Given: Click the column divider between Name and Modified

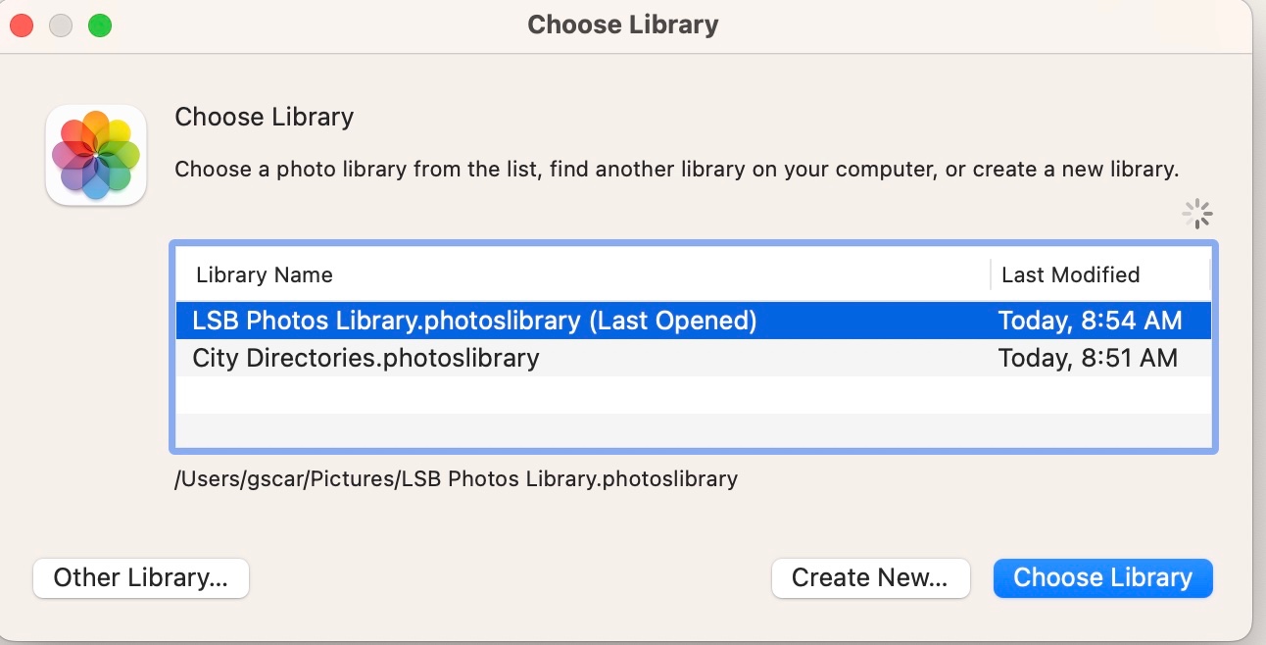Looking at the screenshot, I should point(990,274).
